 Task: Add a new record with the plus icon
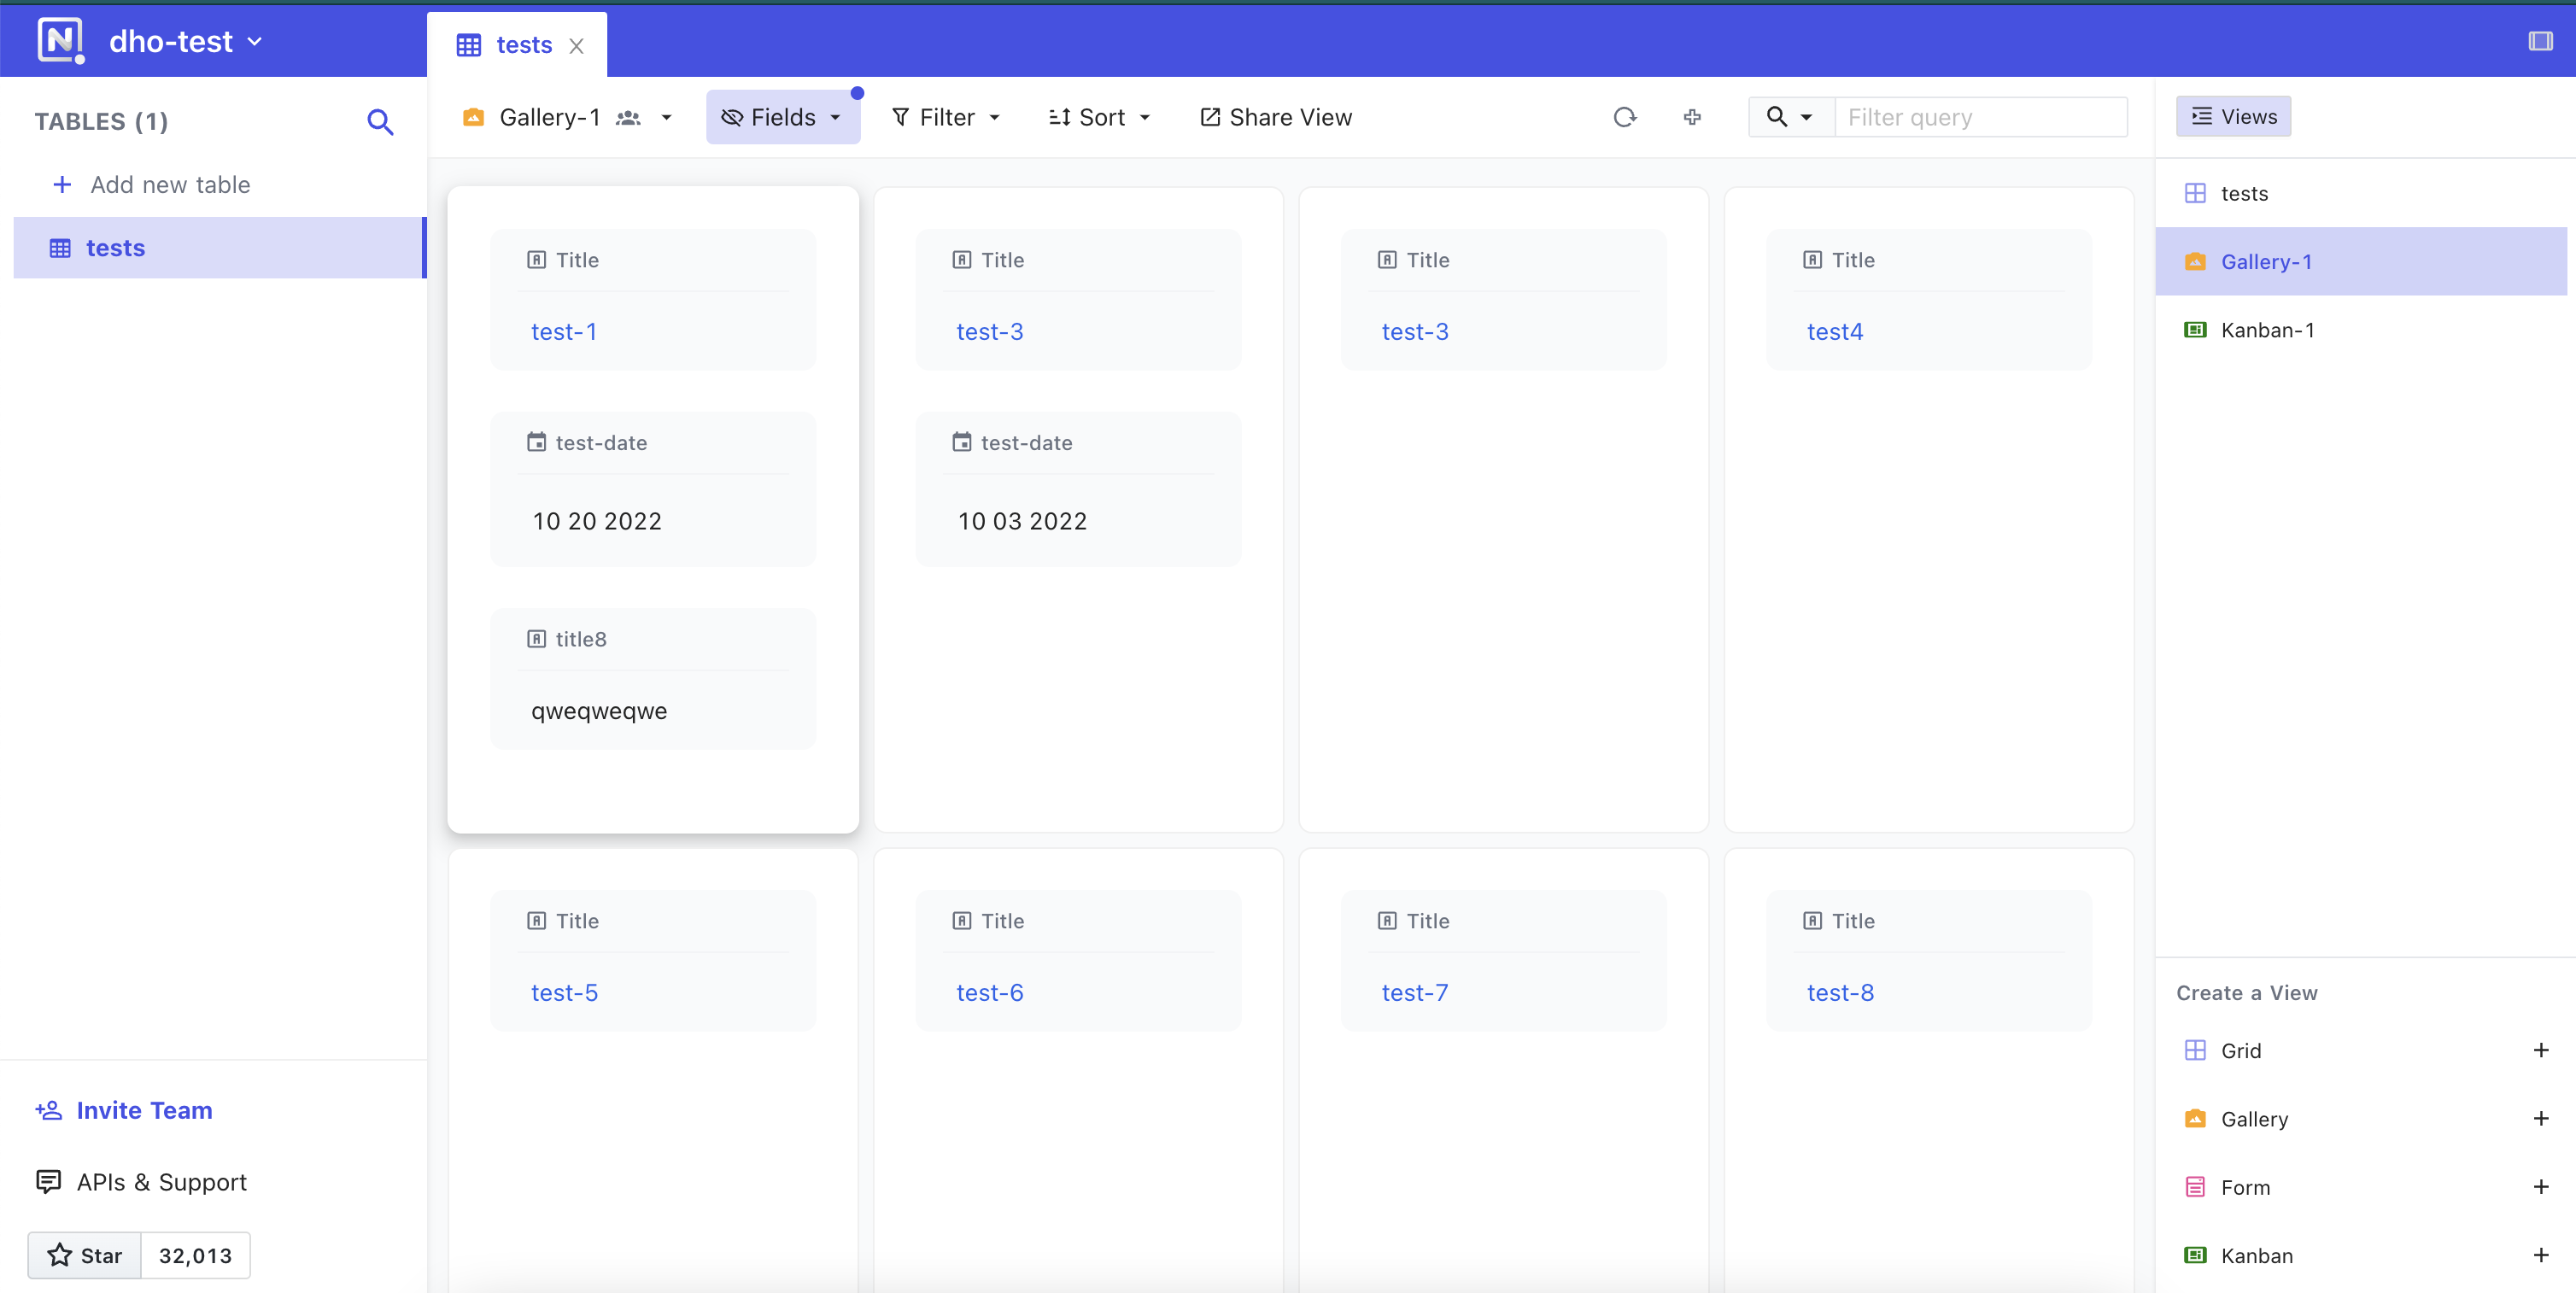1692,117
